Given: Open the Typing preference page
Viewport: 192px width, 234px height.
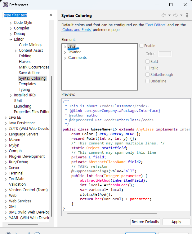Looking at the screenshot, I should pyautogui.click(x=25, y=89).
